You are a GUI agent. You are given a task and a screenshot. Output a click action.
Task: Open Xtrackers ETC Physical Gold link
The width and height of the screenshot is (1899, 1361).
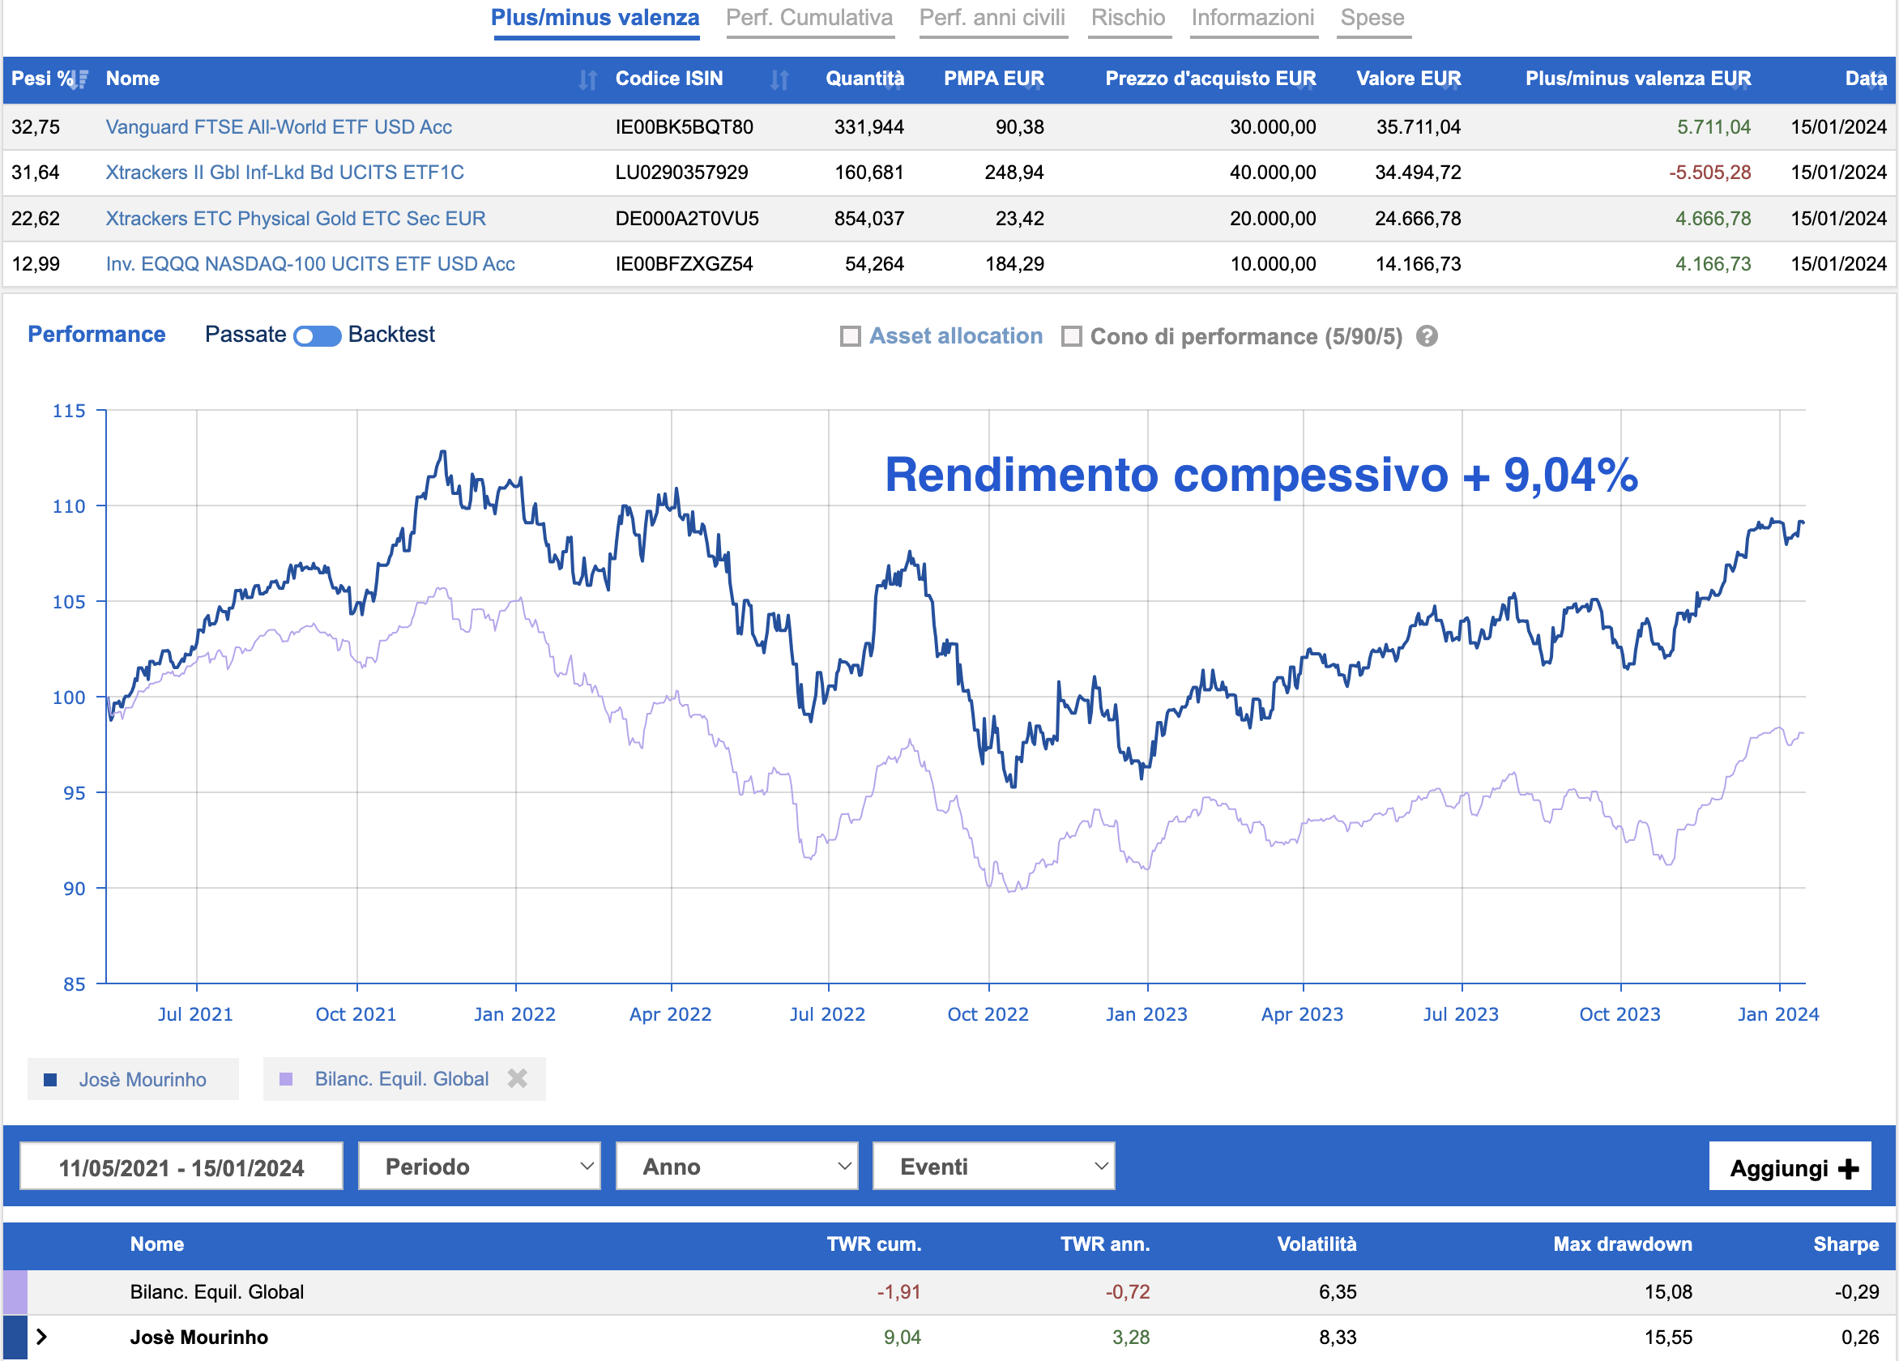[x=295, y=219]
